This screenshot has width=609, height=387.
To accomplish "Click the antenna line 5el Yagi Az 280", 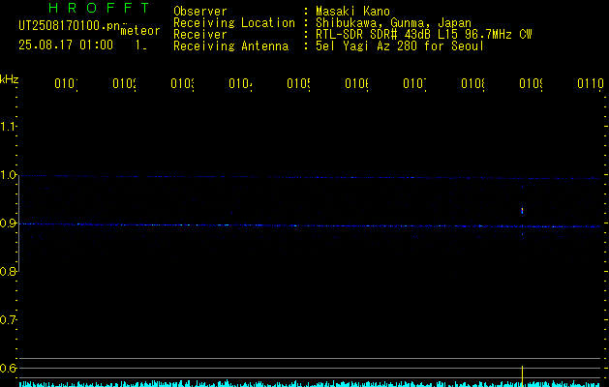I will click(x=400, y=45).
